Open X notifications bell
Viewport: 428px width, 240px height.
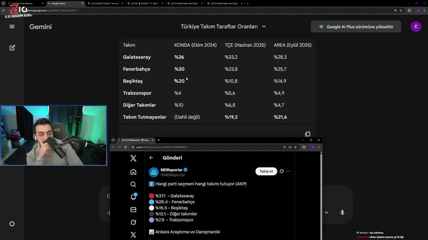133,197
